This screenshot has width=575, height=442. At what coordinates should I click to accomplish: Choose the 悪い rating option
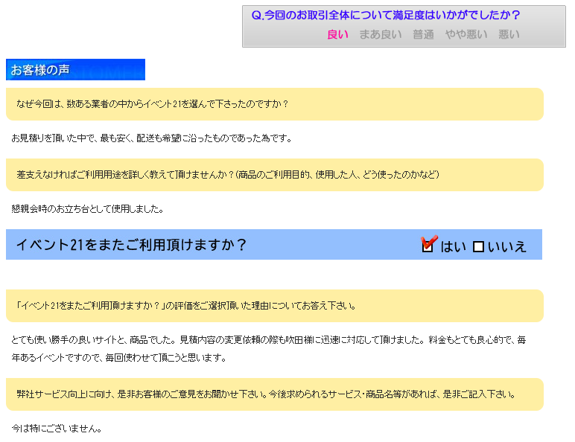(509, 34)
